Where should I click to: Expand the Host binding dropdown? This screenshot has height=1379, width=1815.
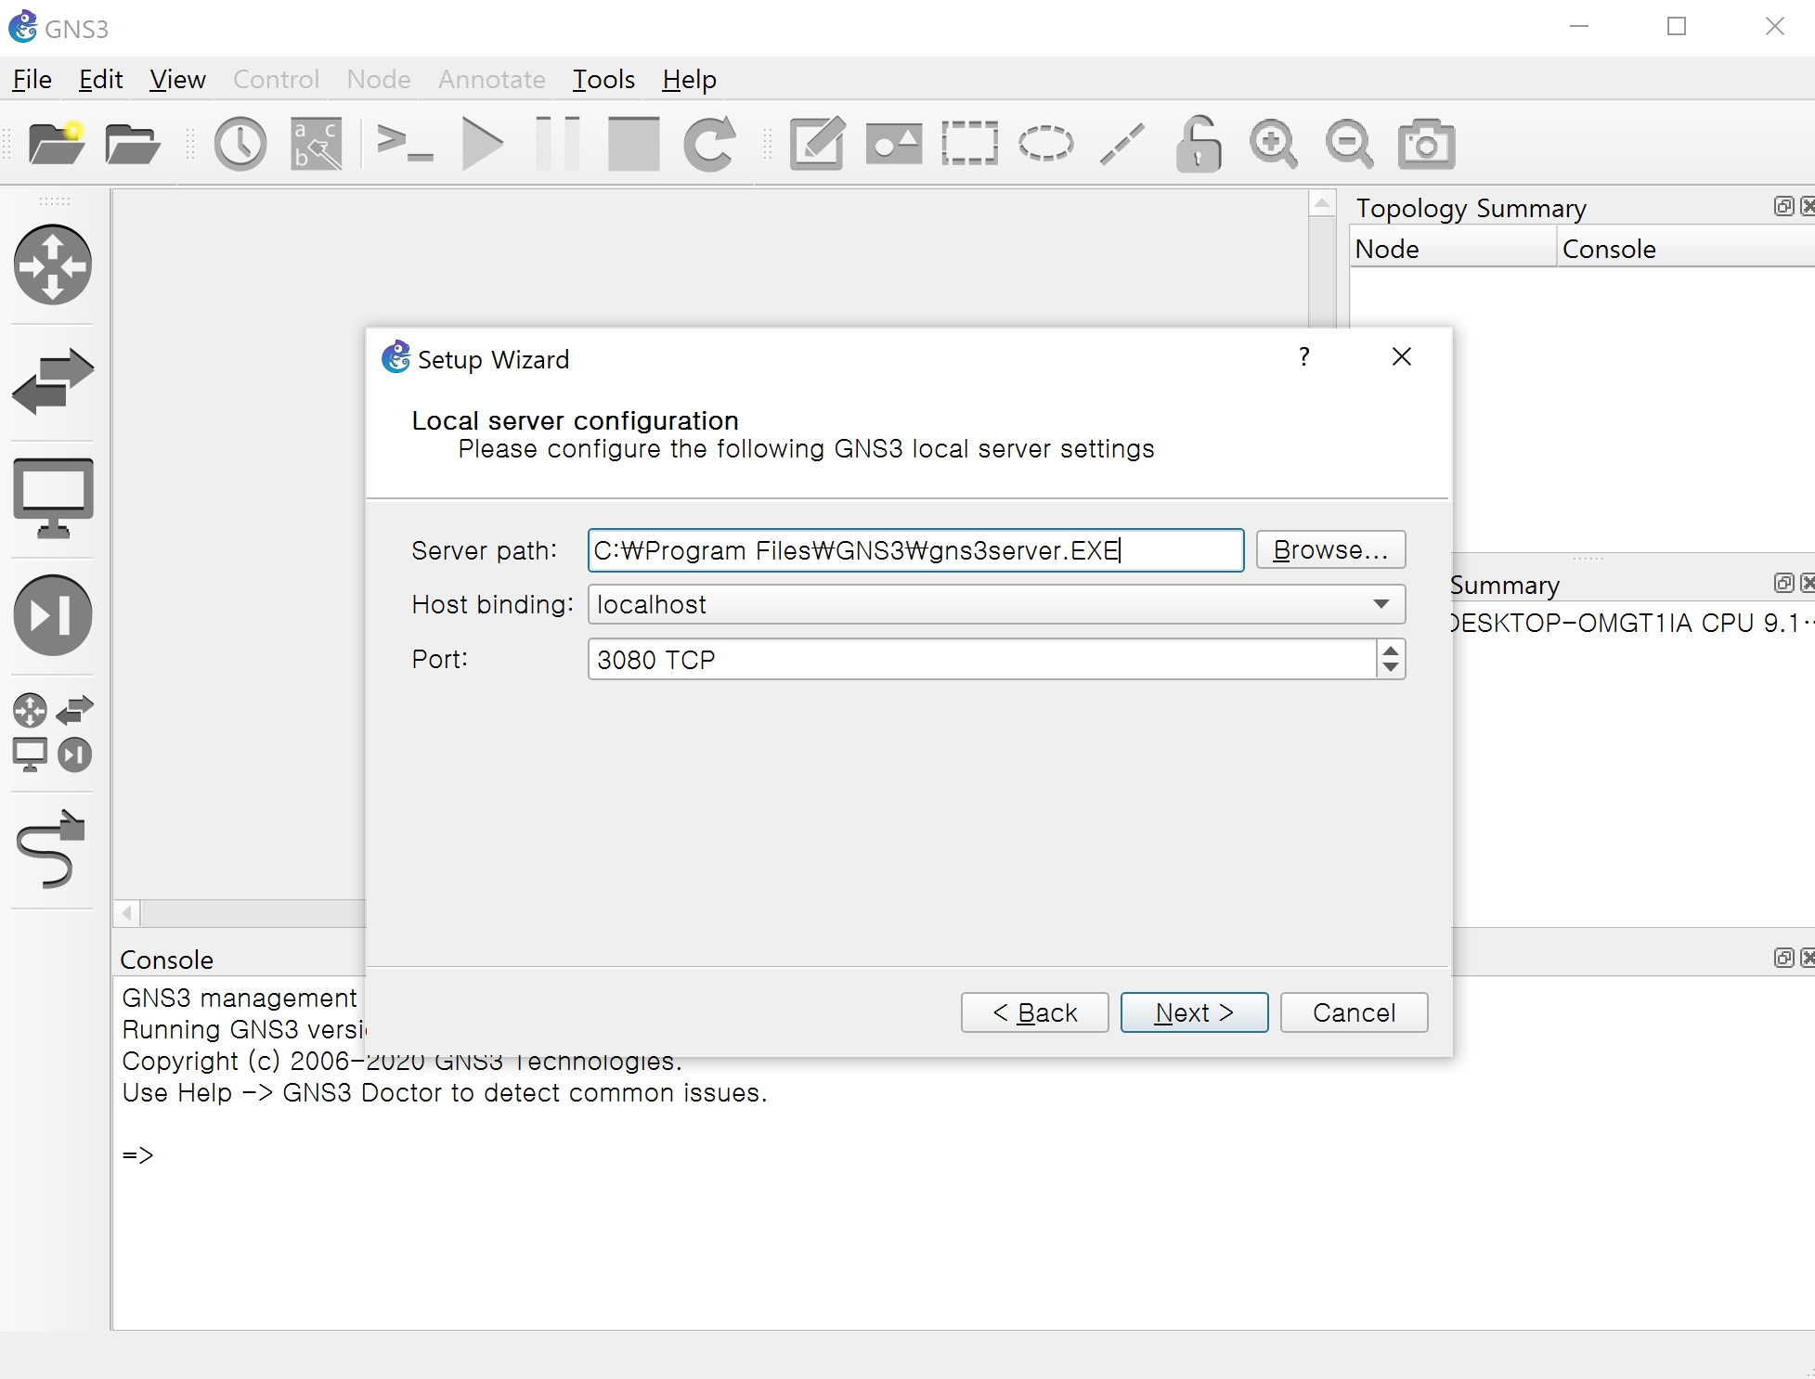tap(1381, 604)
